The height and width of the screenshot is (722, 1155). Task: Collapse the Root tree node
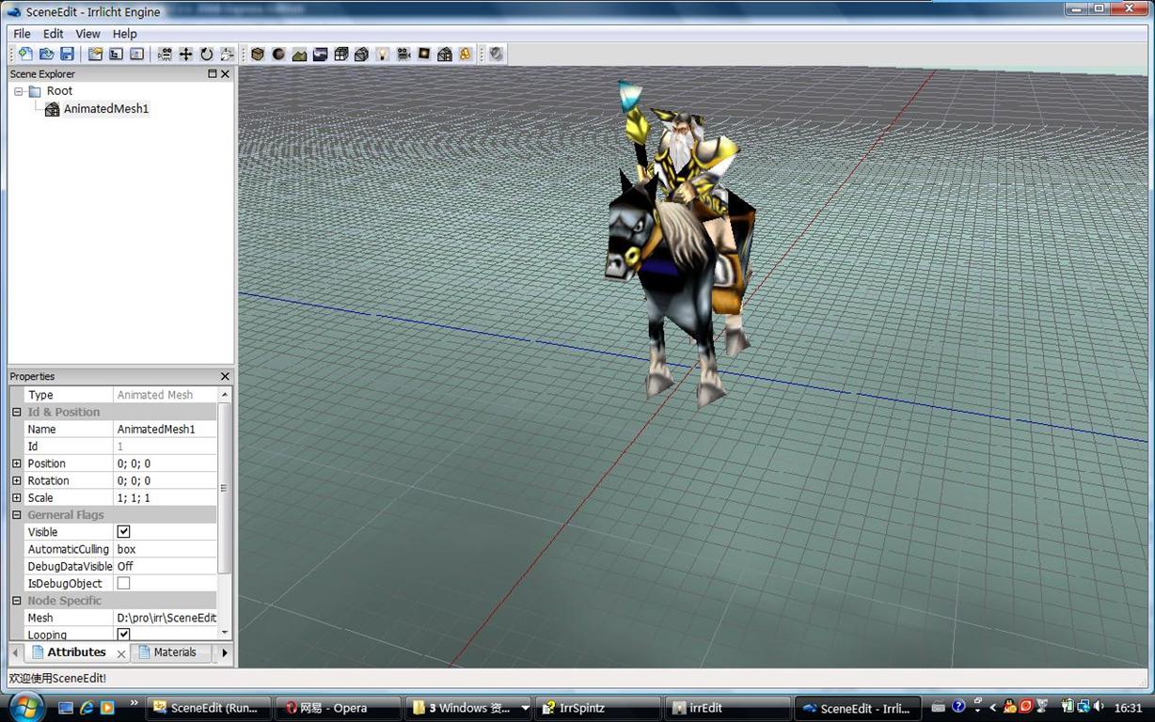pyautogui.click(x=19, y=91)
